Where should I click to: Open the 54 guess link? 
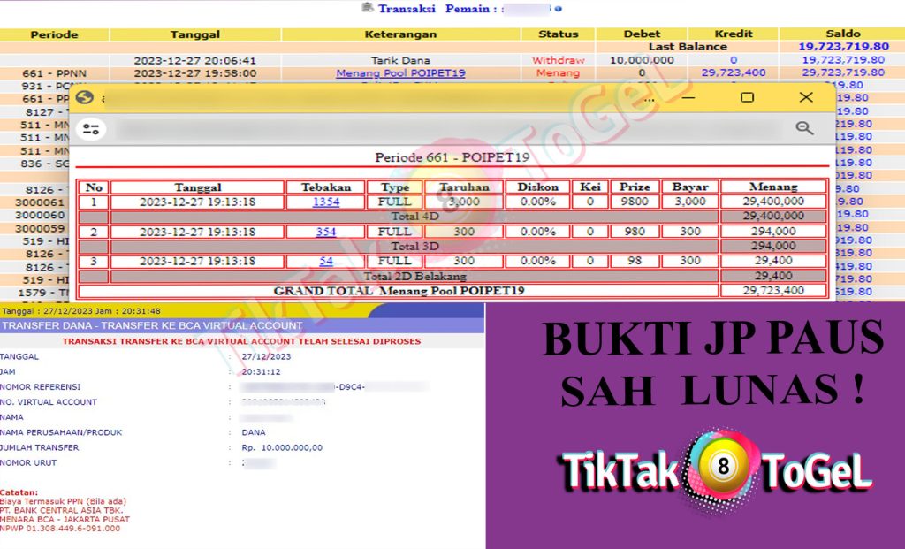point(326,261)
